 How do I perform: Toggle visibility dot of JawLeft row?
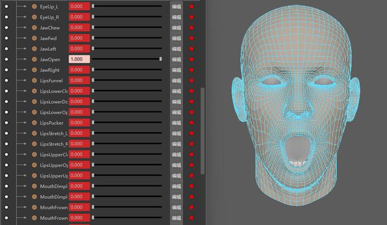(x=6, y=49)
